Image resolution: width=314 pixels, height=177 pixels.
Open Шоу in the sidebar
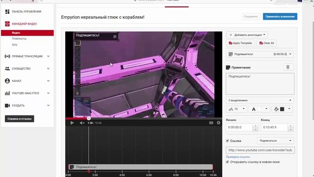point(15,45)
